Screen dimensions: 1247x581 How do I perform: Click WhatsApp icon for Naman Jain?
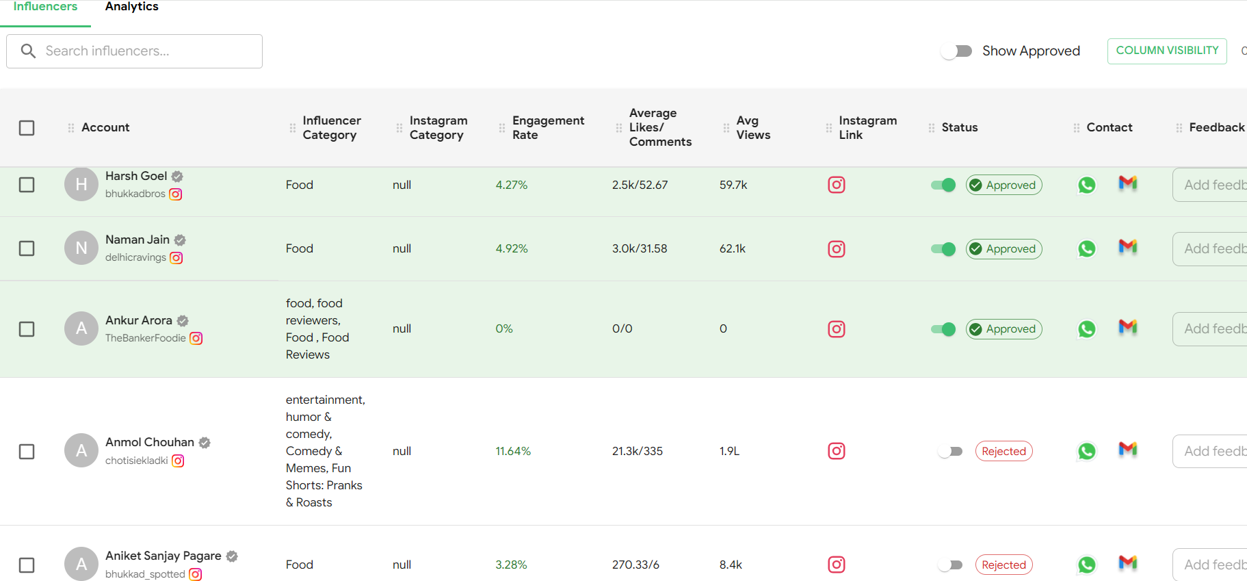(x=1086, y=249)
